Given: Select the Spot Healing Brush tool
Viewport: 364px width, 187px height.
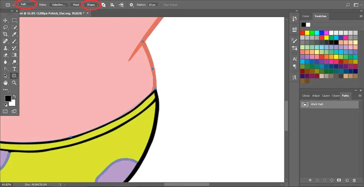Looking at the screenshot, I should [x=6, y=41].
